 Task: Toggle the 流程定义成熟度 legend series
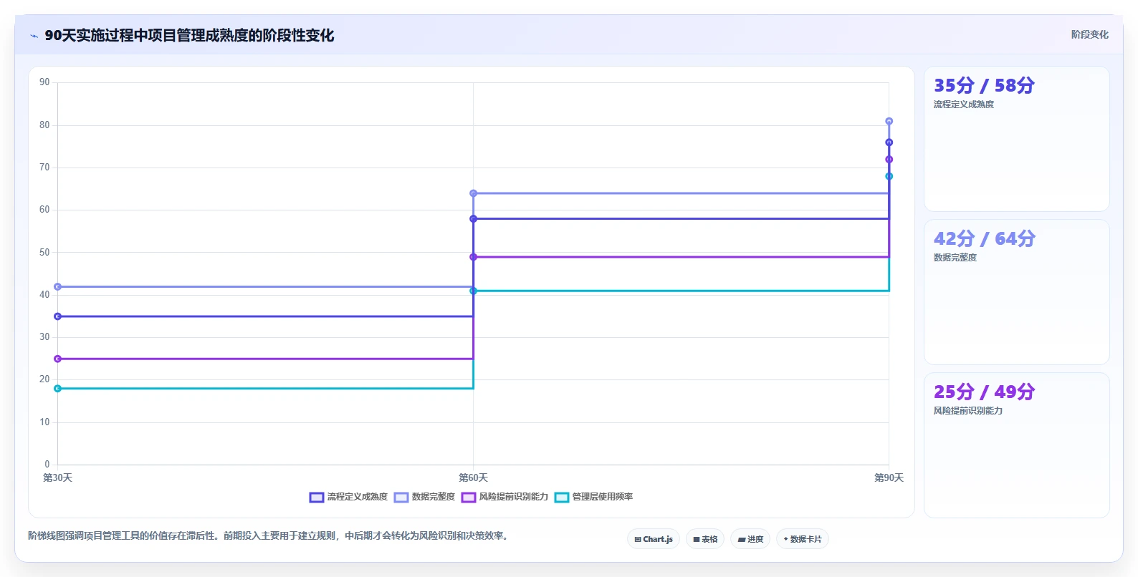pyautogui.click(x=348, y=497)
